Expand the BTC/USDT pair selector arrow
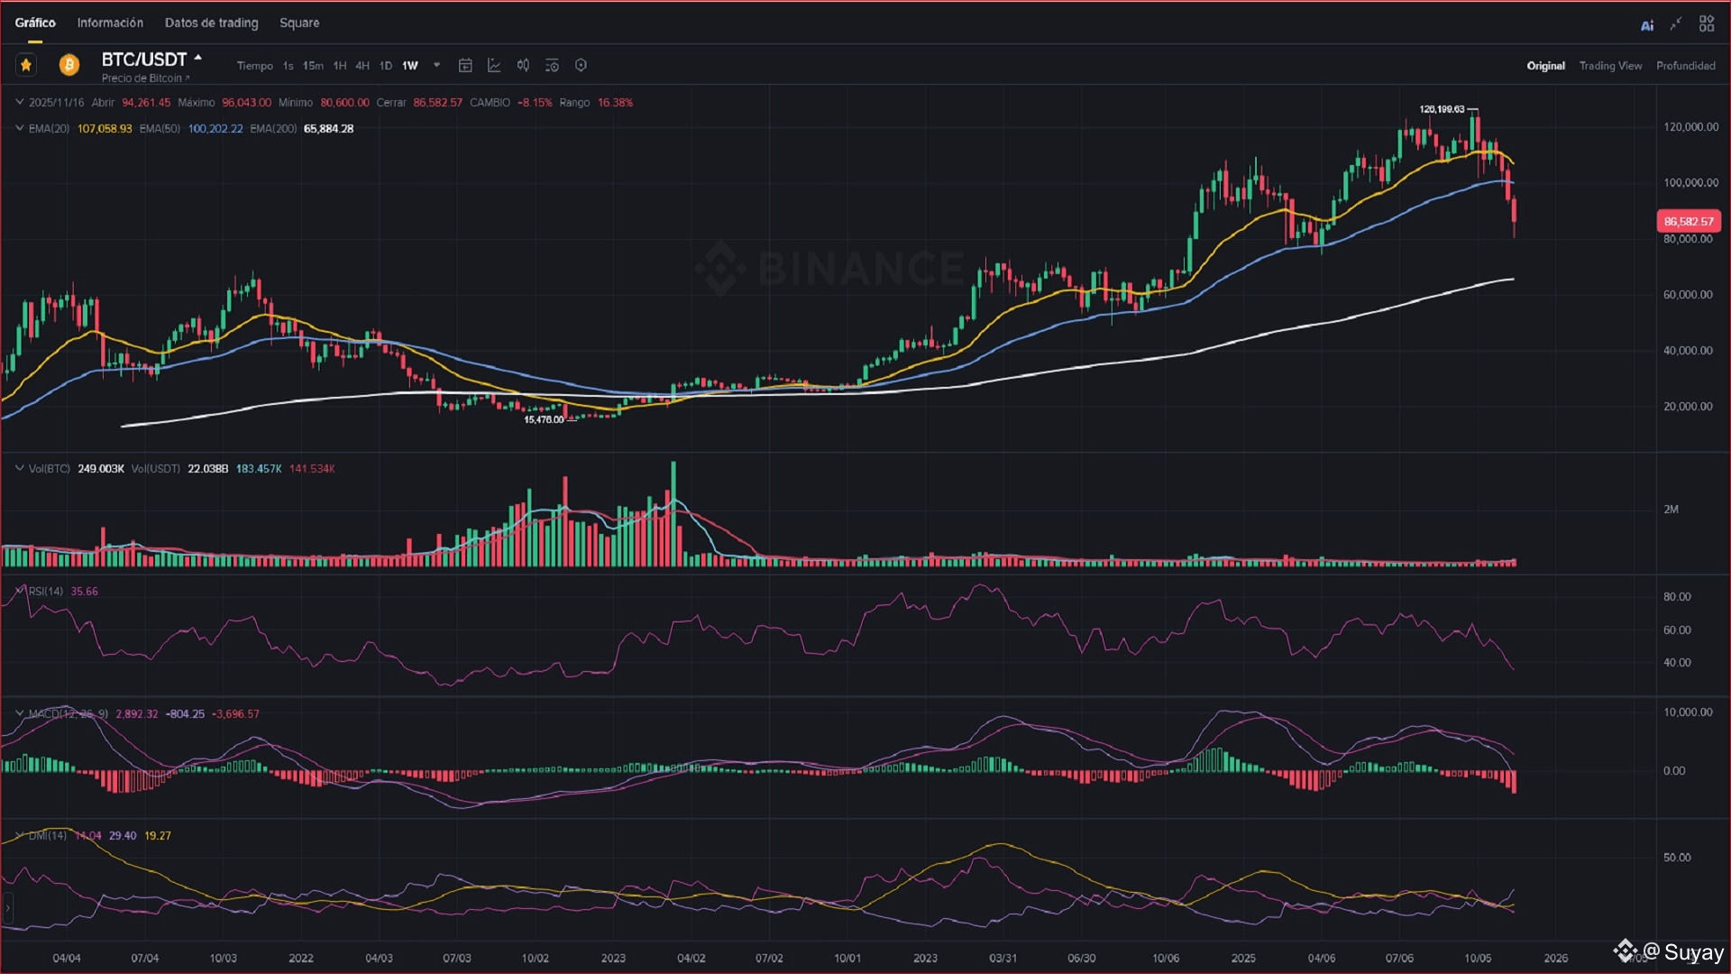 tap(198, 58)
